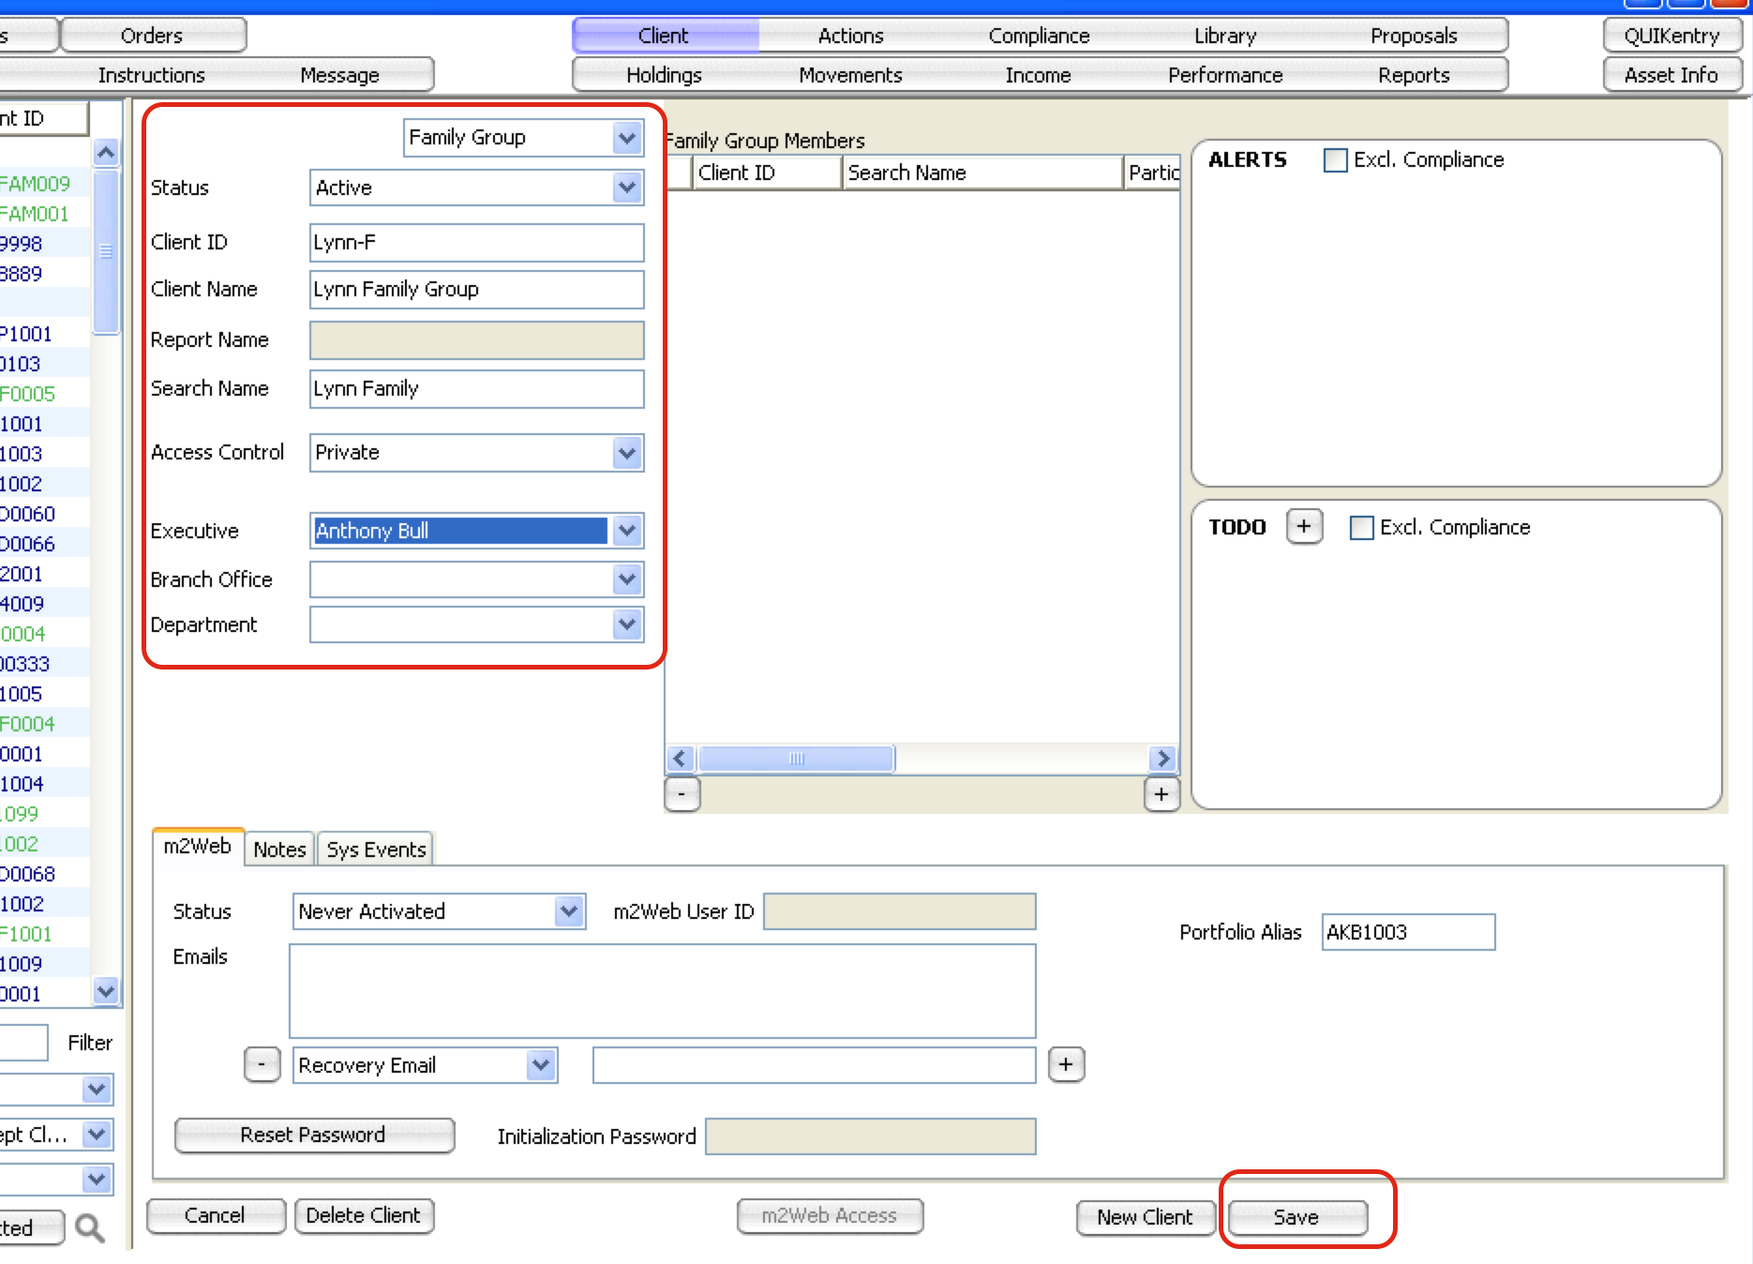Screen dimensions: 1753x1264
Task: Switch to the Notes tab
Action: [x=279, y=850]
